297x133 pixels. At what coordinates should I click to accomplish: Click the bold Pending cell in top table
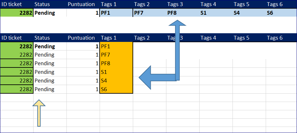pyautogui.click(x=50, y=13)
